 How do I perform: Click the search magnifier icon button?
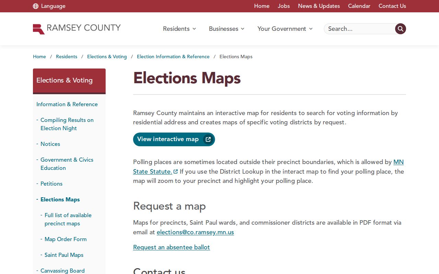coord(400,29)
